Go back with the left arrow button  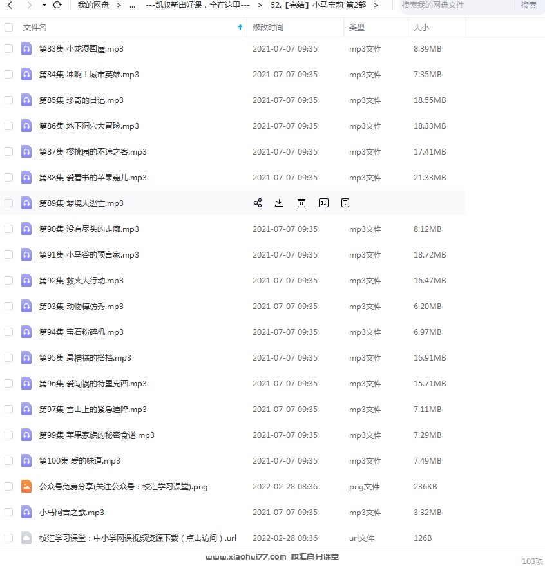coord(10,5)
